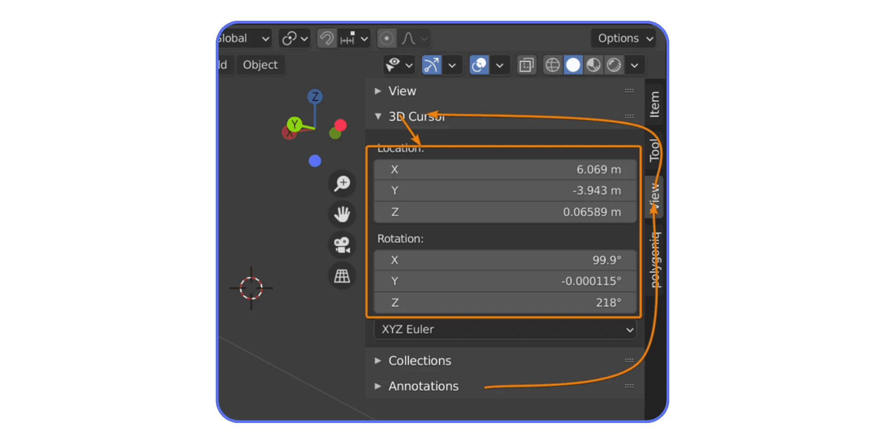Screen dimensions: 885x447
Task: Select the Zoom in/out viewport icon
Action: click(x=342, y=184)
